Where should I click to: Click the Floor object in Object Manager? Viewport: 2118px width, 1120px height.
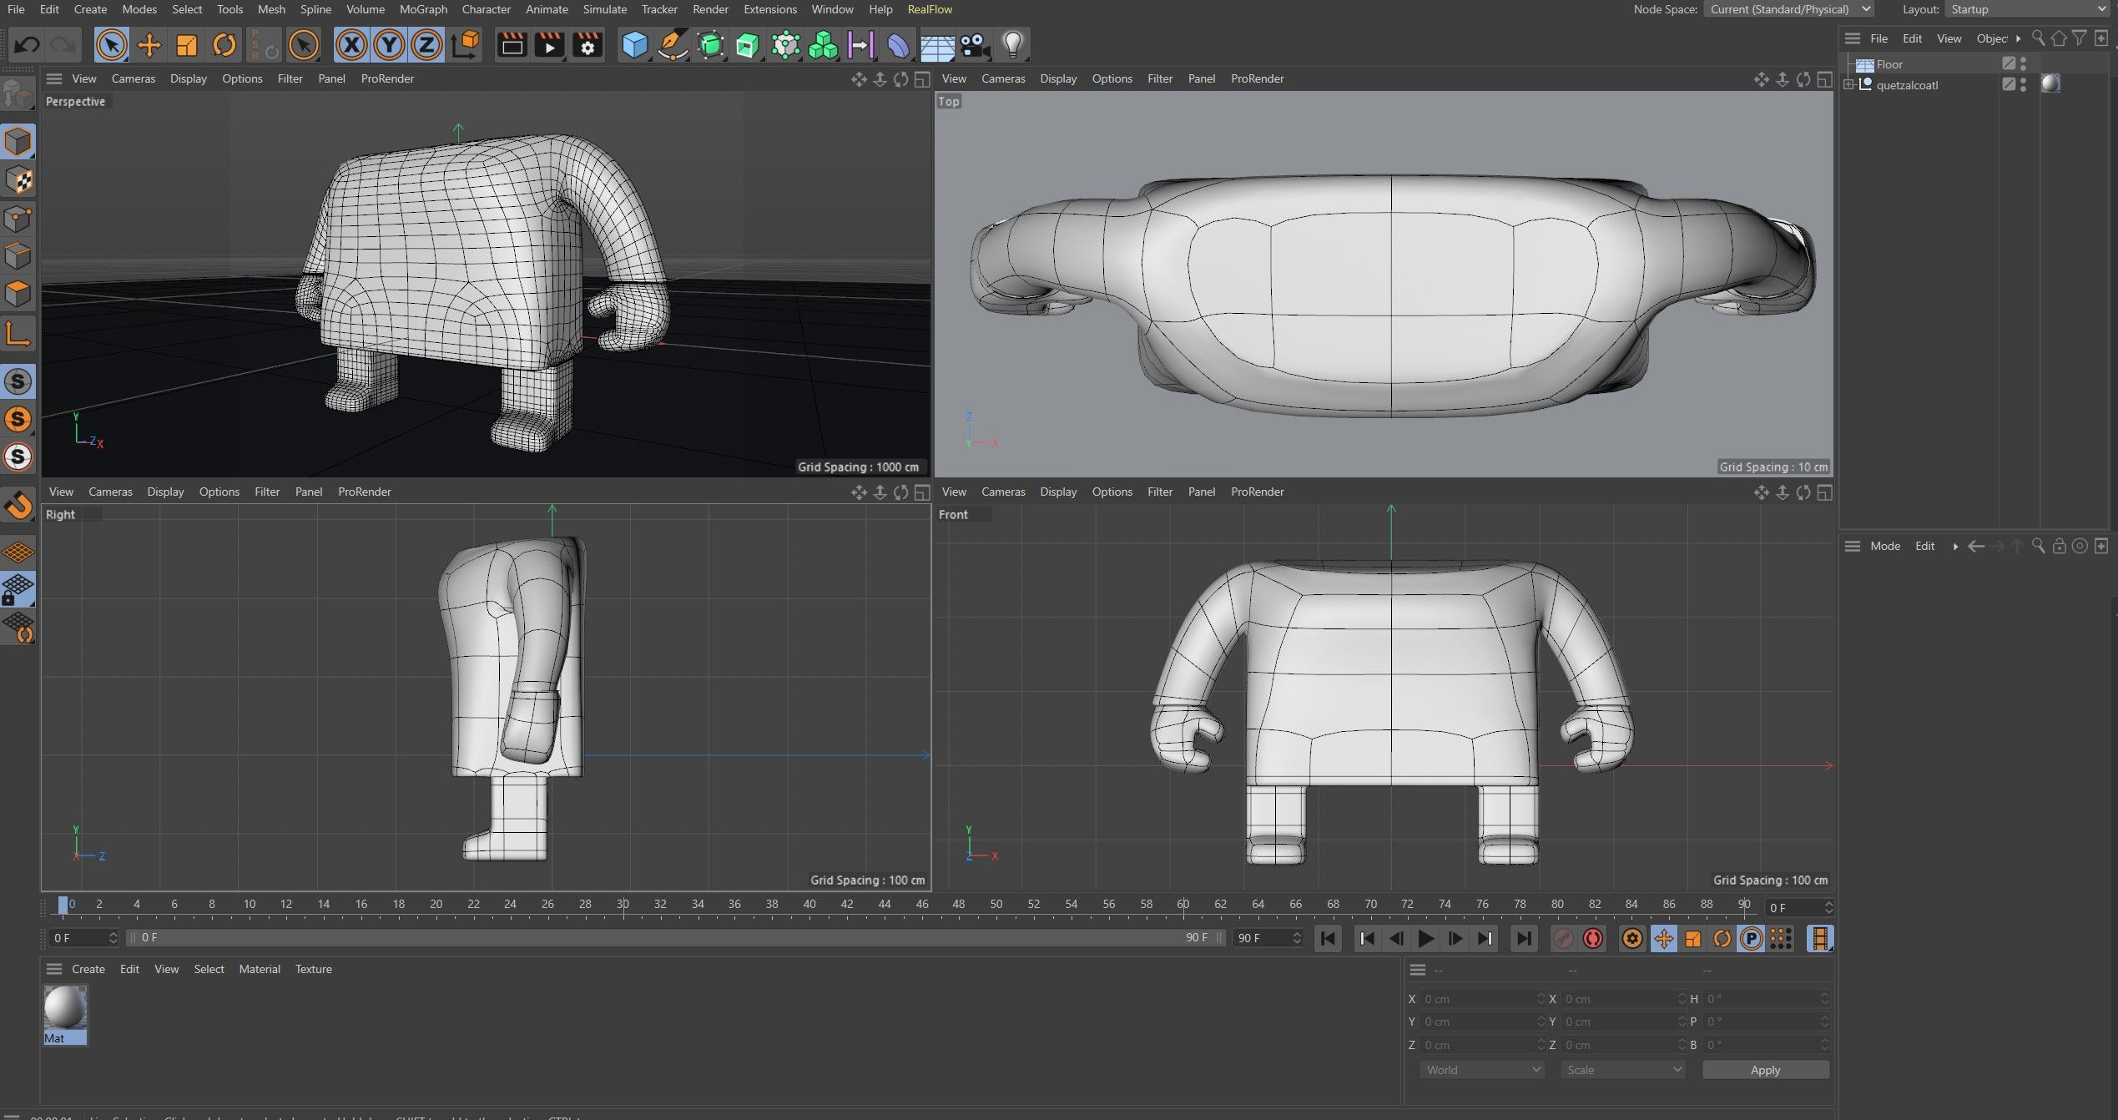(1889, 64)
